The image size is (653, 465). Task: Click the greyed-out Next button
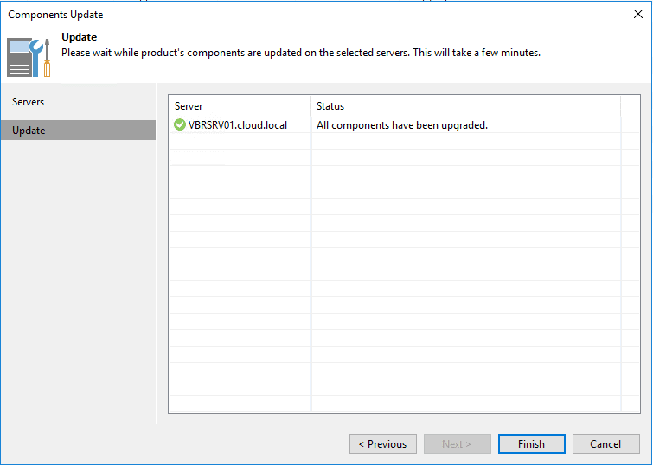(x=457, y=443)
